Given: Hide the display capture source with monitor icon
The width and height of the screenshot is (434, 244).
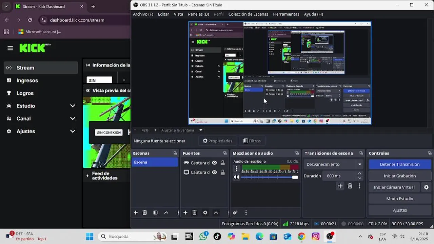Looking at the screenshot, I should (214, 172).
